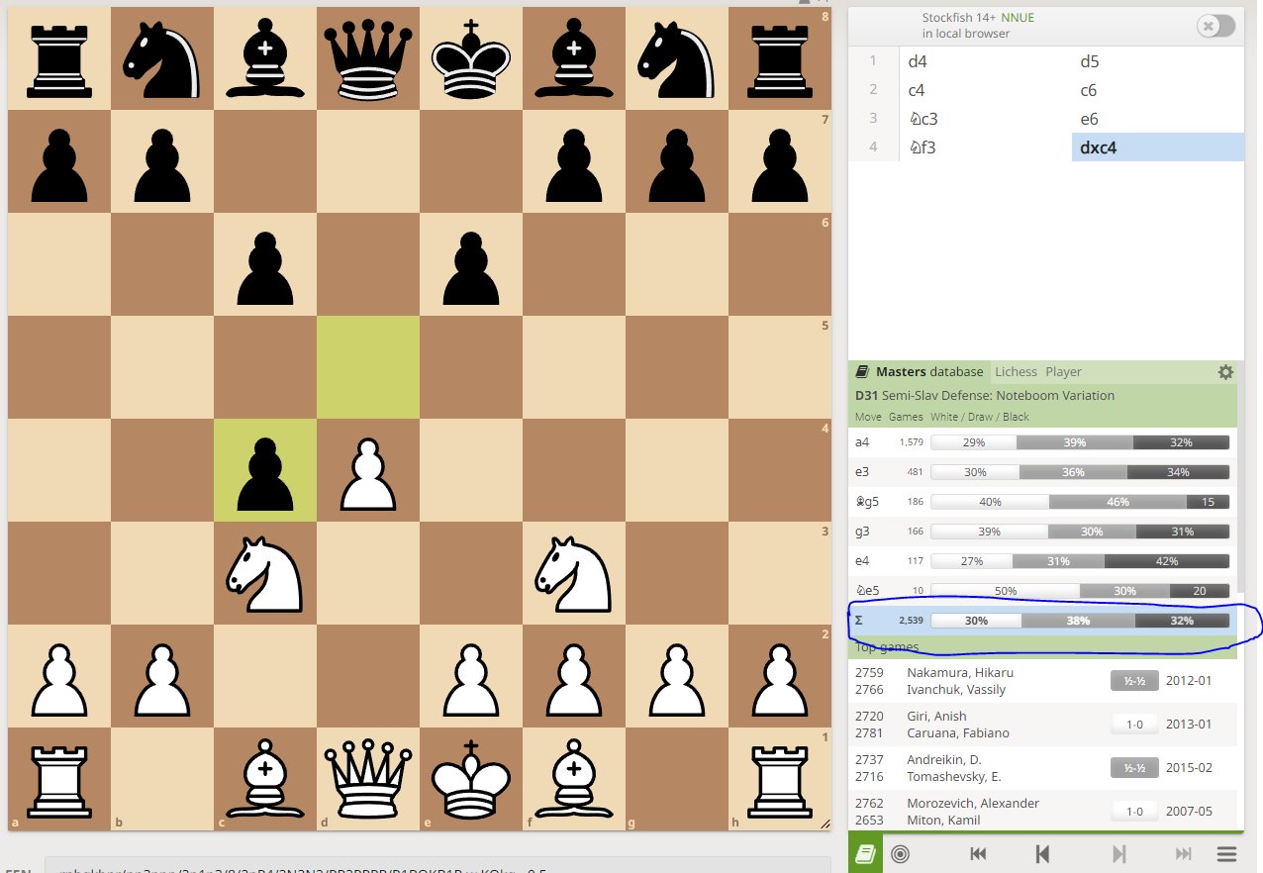Switch to the Lichess database tab
This screenshot has width=1263, height=873.
click(x=1016, y=371)
